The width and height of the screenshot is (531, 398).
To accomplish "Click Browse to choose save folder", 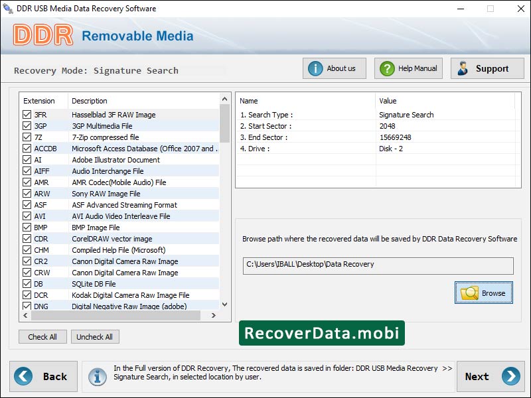I will pos(484,293).
